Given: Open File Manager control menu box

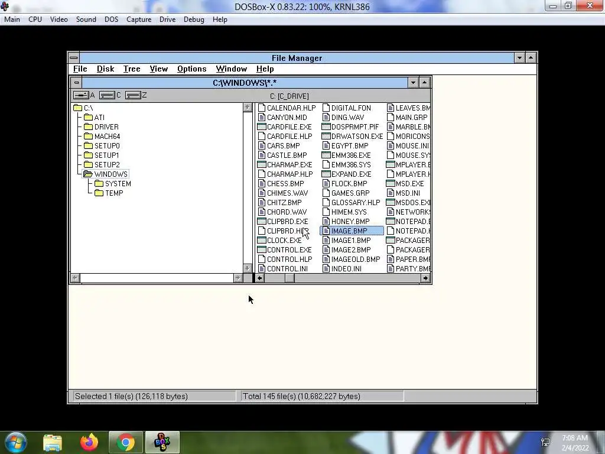Looking at the screenshot, I should 74,58.
